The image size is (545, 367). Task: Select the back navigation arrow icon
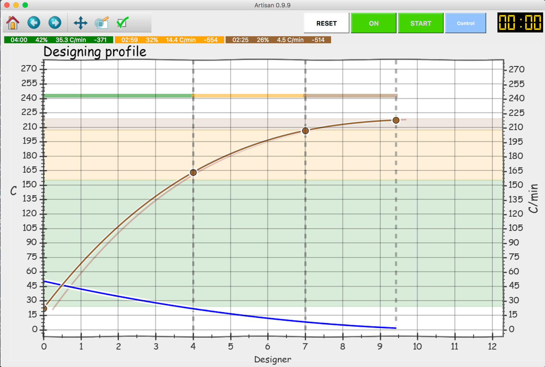pos(34,23)
